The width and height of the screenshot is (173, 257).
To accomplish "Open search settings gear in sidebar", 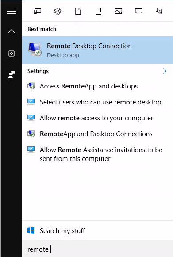I will click(x=12, y=54).
